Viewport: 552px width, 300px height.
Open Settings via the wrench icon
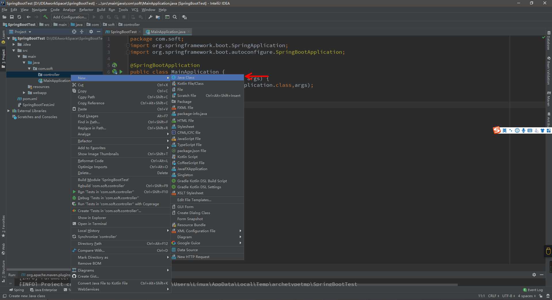150,17
